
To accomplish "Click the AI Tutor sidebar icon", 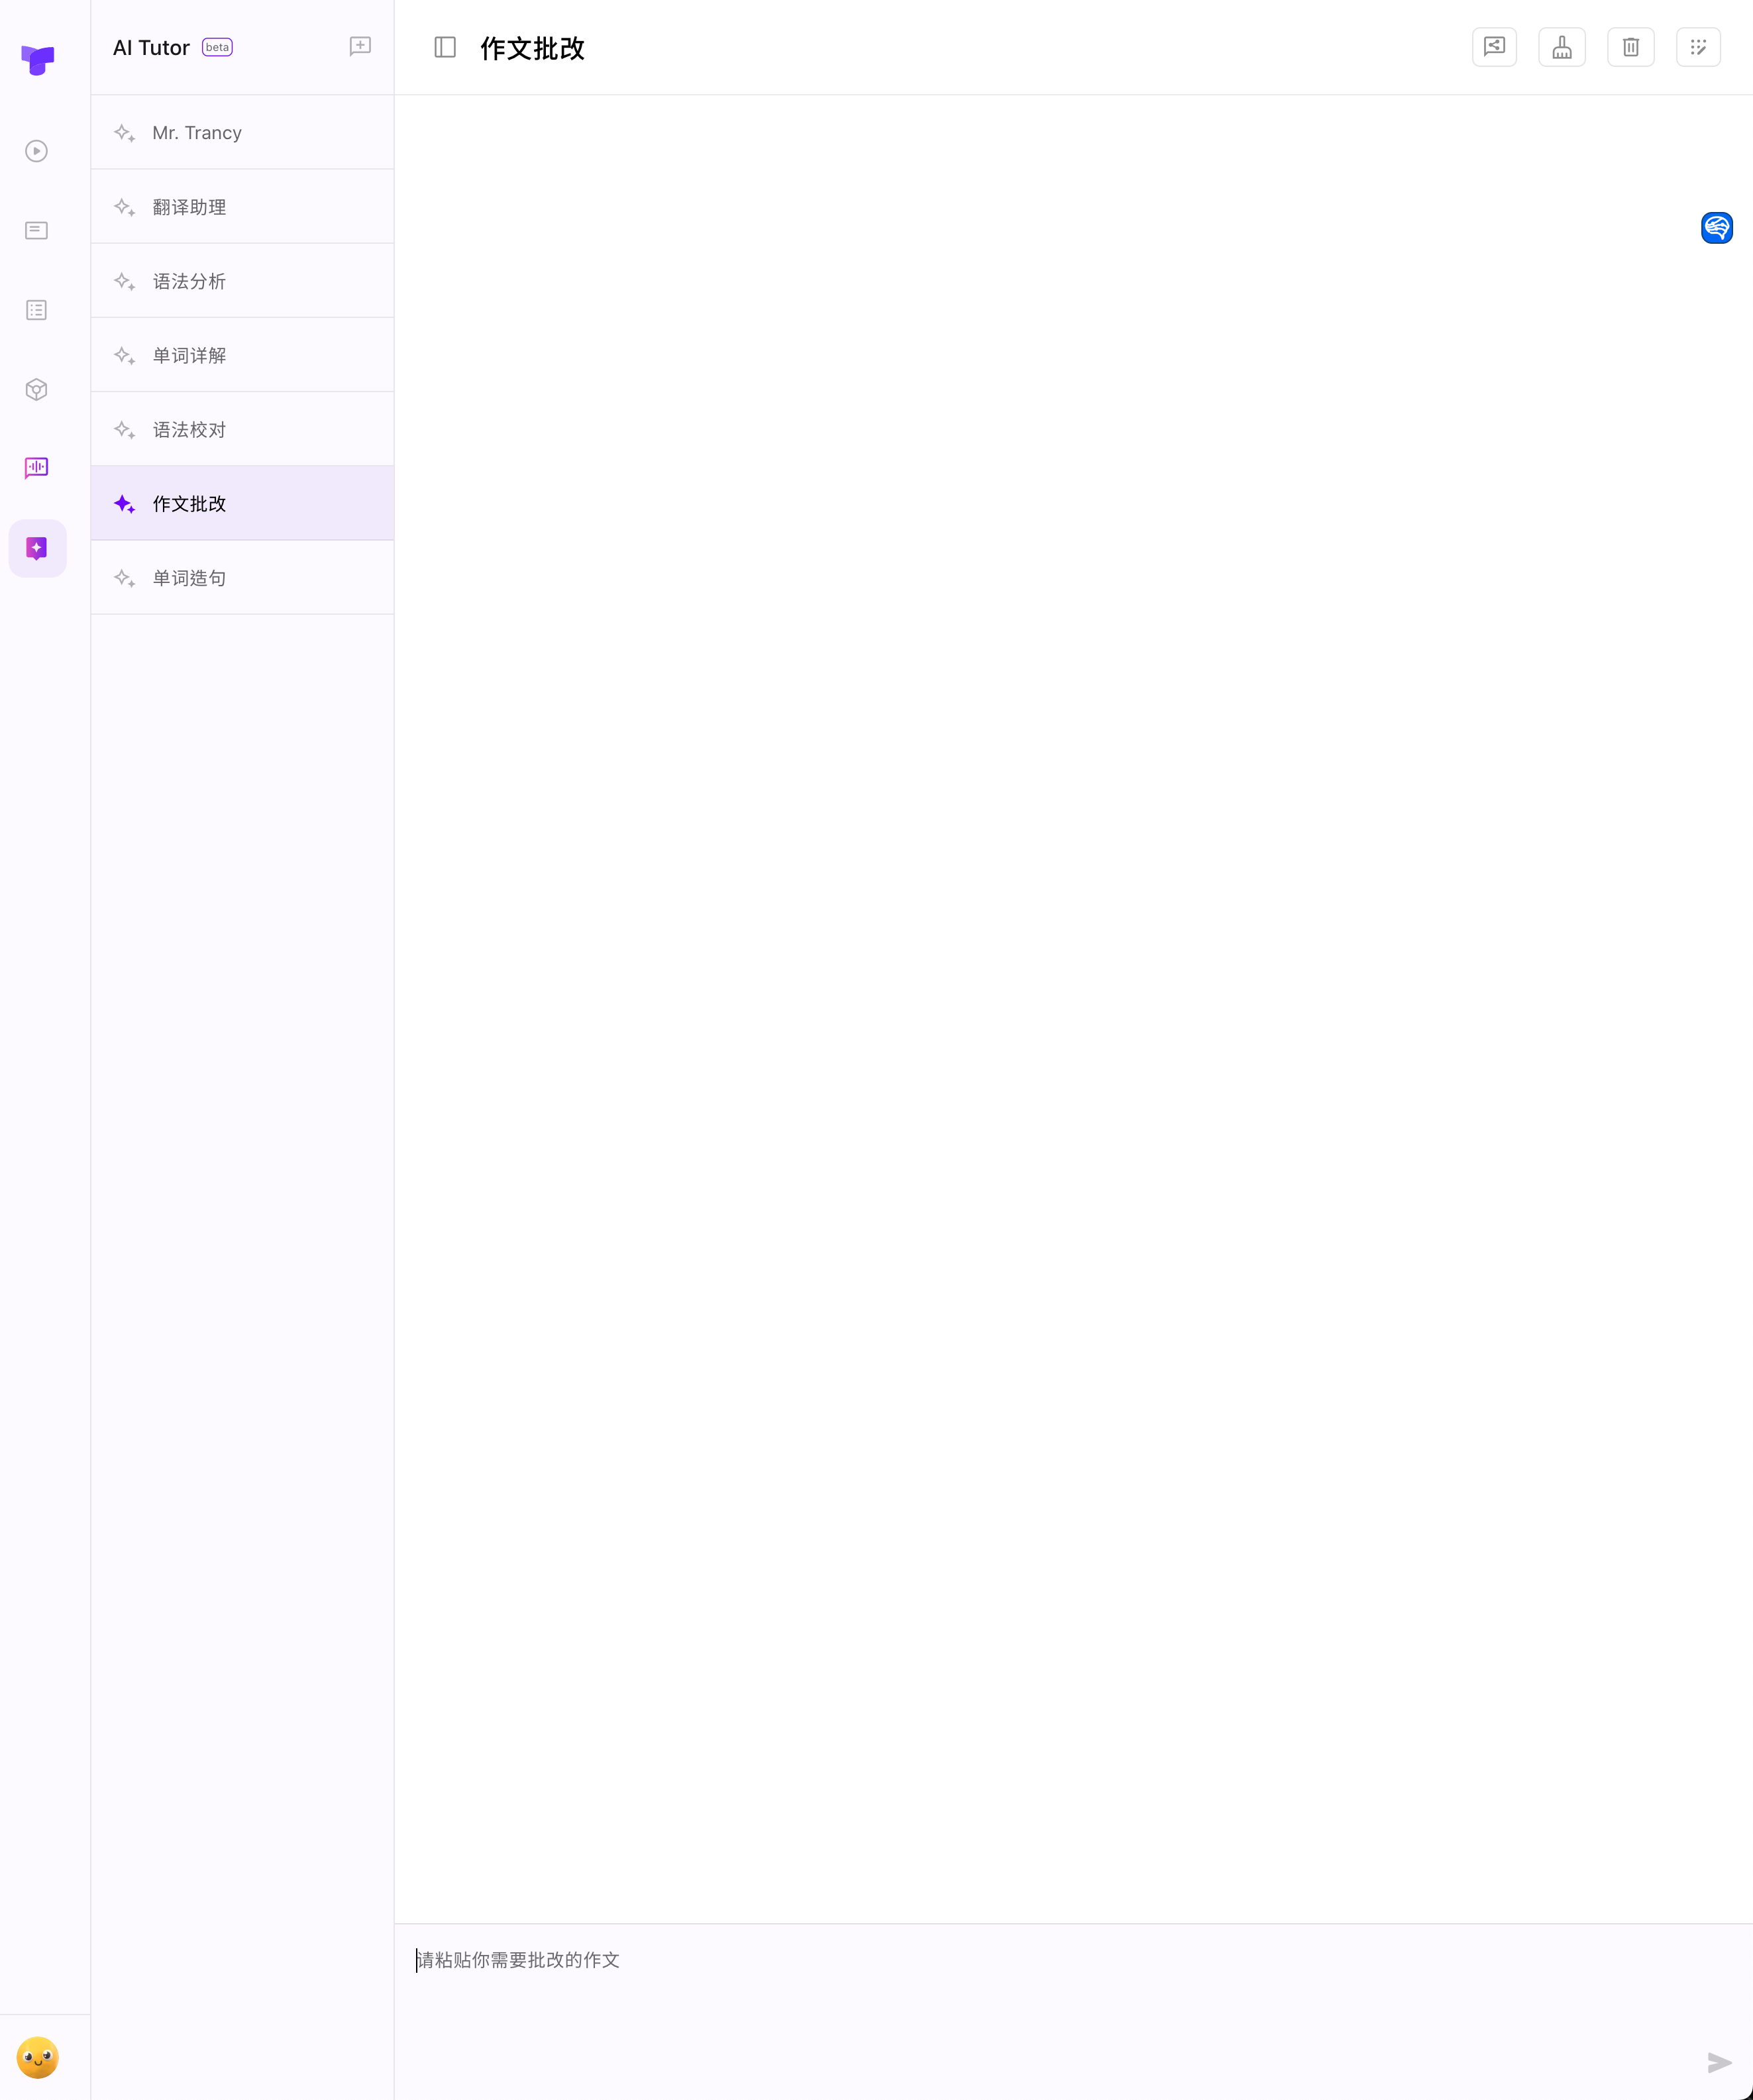I will click(x=37, y=548).
